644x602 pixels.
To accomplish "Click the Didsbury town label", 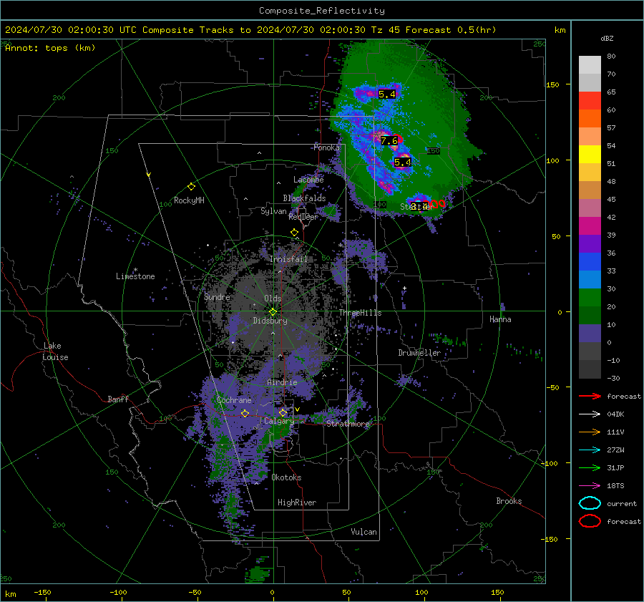I will tap(270, 321).
